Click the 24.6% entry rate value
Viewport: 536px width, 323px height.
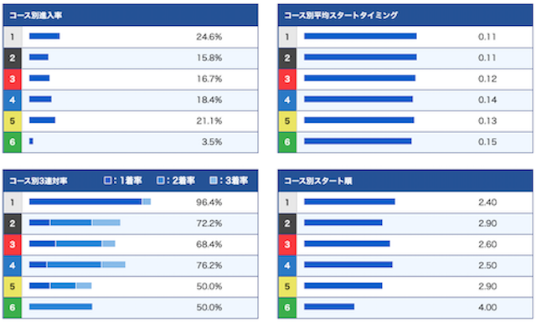coord(209,37)
